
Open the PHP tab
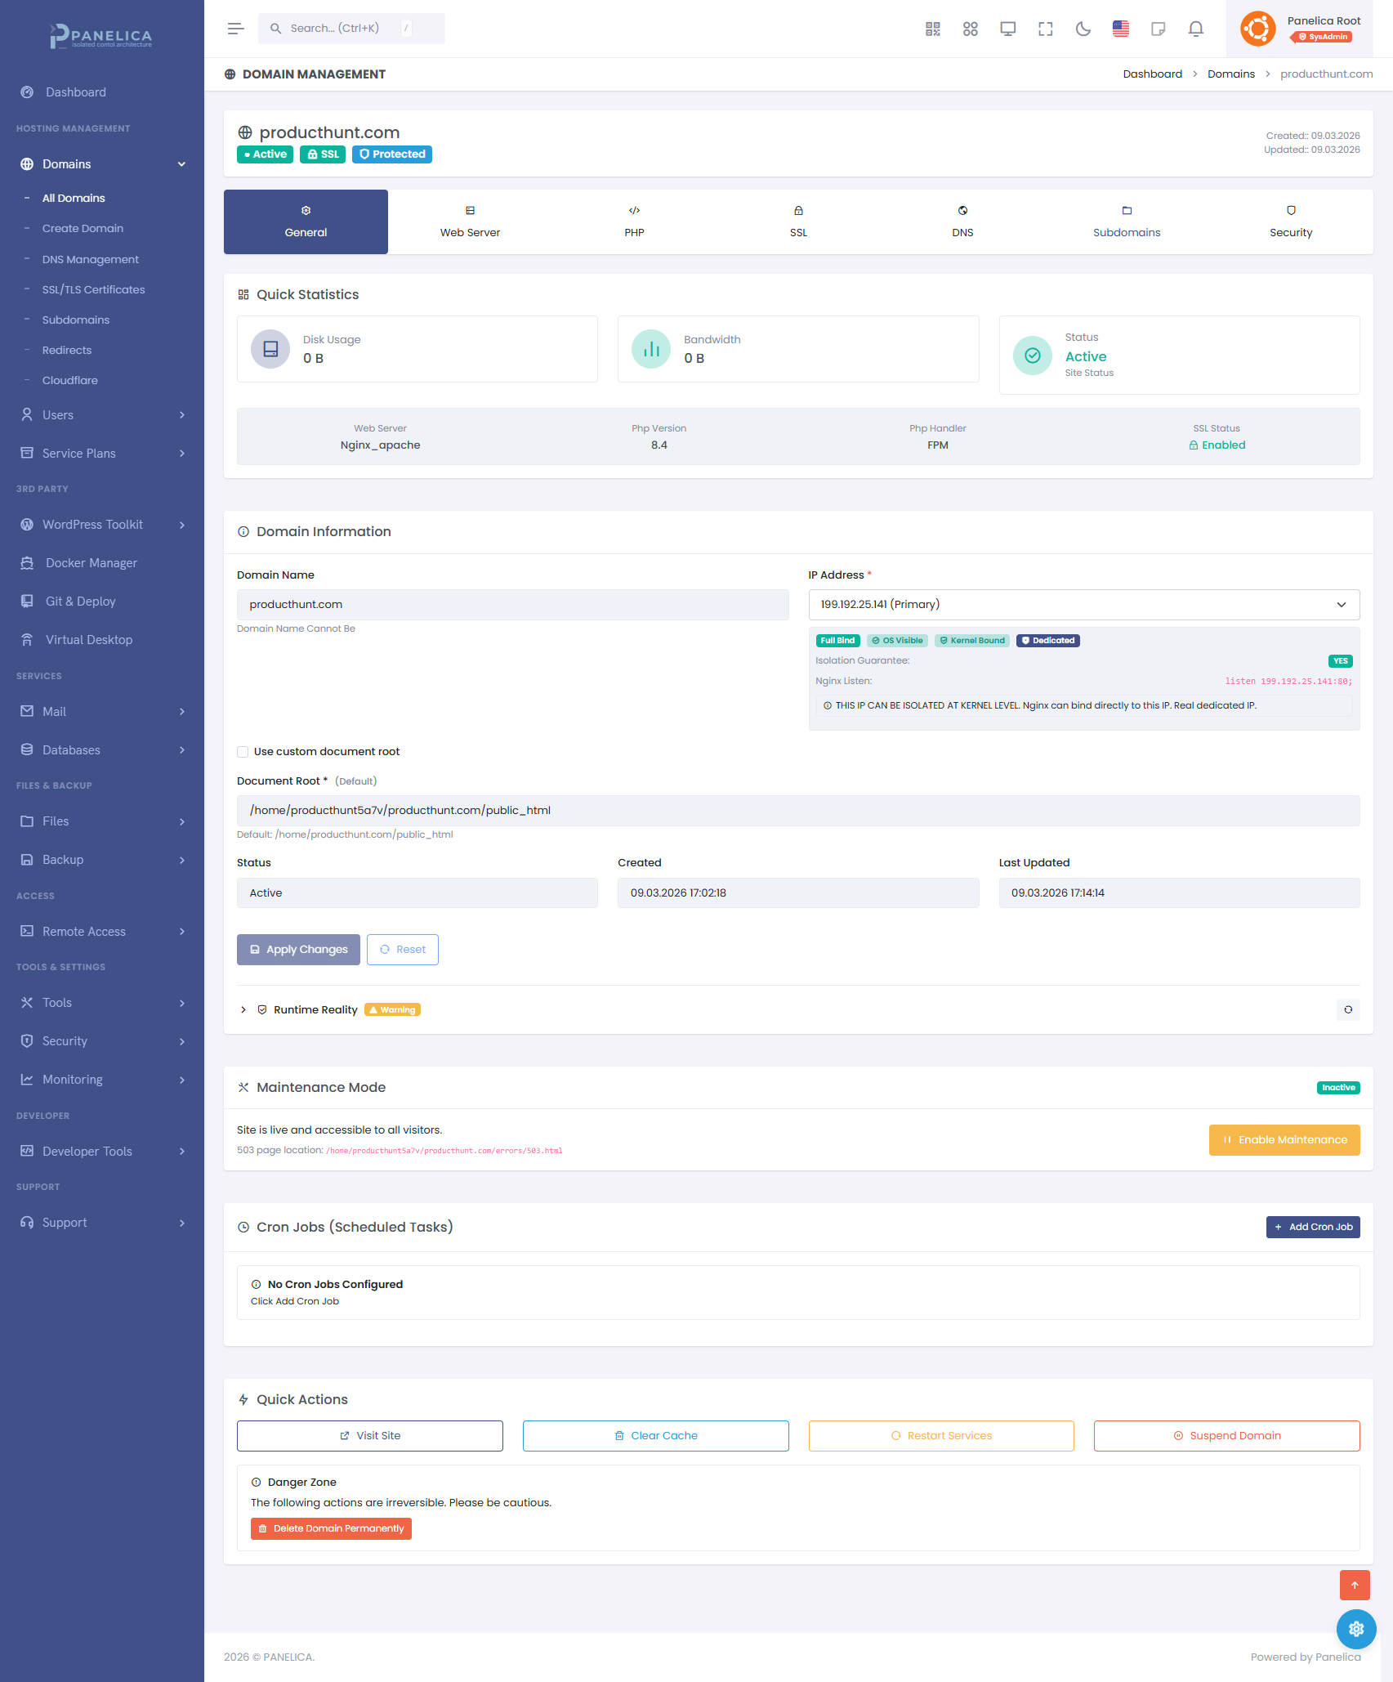[635, 221]
